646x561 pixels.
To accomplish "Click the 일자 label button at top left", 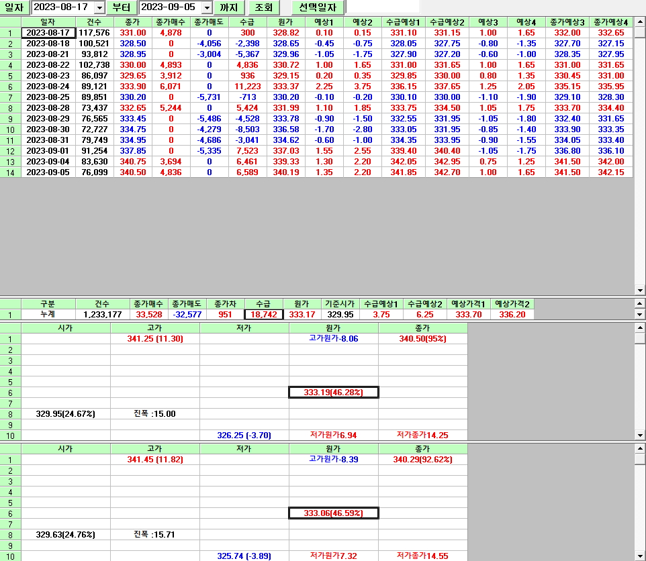I will pos(14,7).
